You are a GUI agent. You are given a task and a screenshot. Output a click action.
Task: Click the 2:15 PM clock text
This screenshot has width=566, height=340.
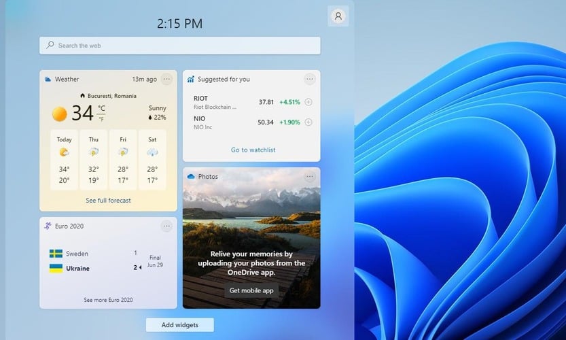(x=180, y=24)
